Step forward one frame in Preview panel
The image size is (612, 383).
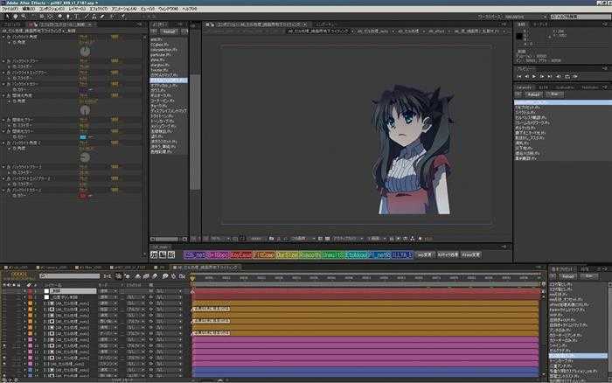coord(542,77)
